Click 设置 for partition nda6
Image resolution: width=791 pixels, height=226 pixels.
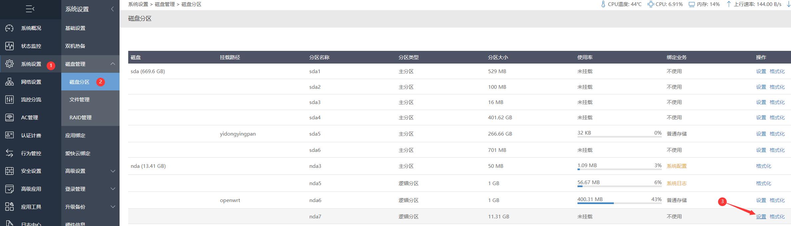(x=761, y=200)
